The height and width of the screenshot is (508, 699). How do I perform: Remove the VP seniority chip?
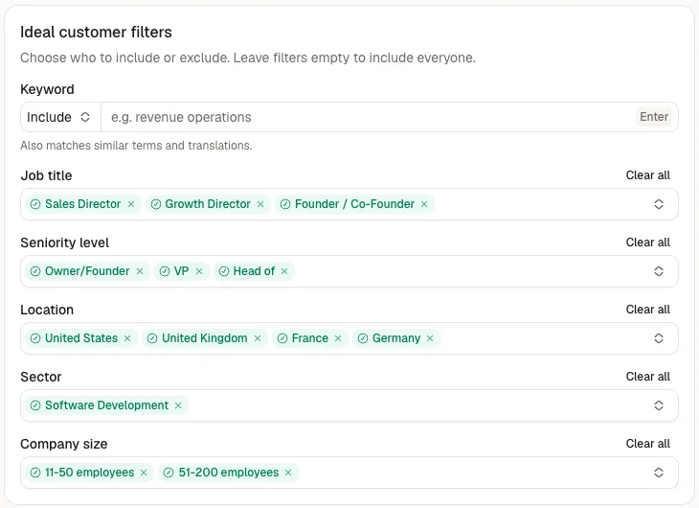click(199, 271)
